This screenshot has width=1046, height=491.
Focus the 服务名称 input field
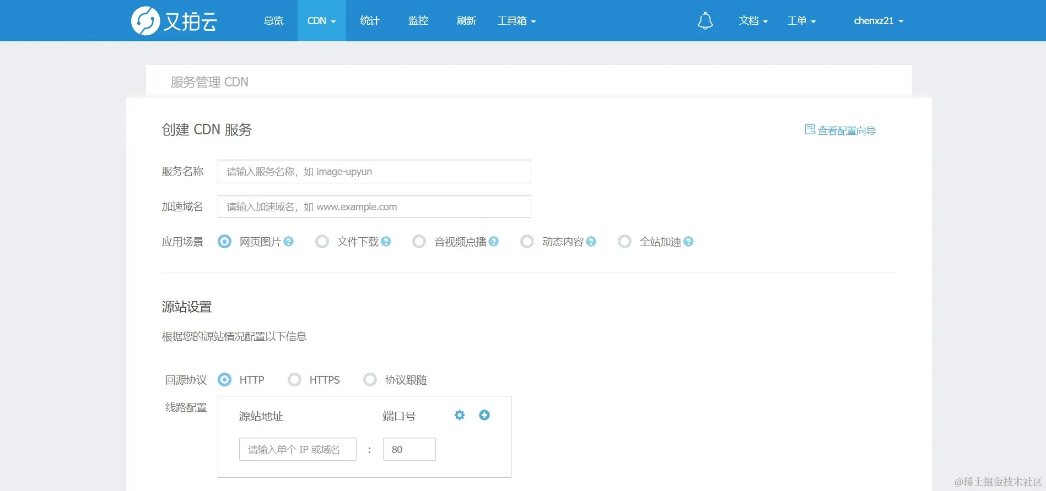[x=374, y=172]
